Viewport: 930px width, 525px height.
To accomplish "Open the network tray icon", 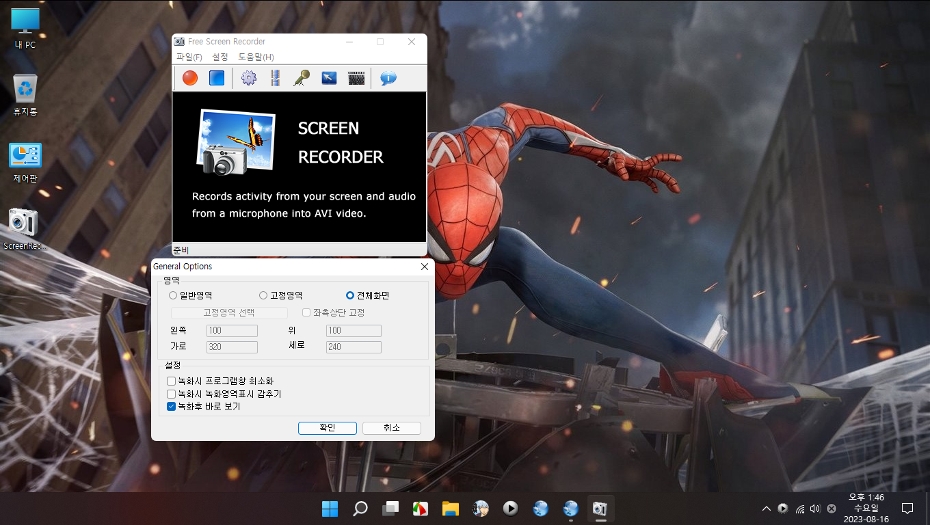I will (x=799, y=509).
